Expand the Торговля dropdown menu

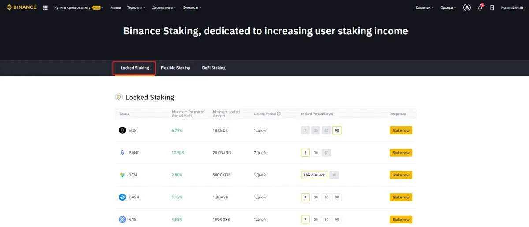(136, 7)
